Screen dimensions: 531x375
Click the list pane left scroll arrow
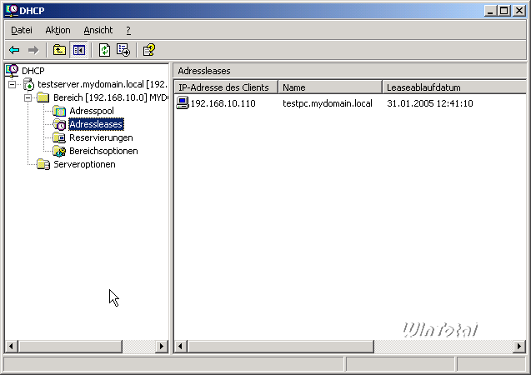click(x=180, y=346)
